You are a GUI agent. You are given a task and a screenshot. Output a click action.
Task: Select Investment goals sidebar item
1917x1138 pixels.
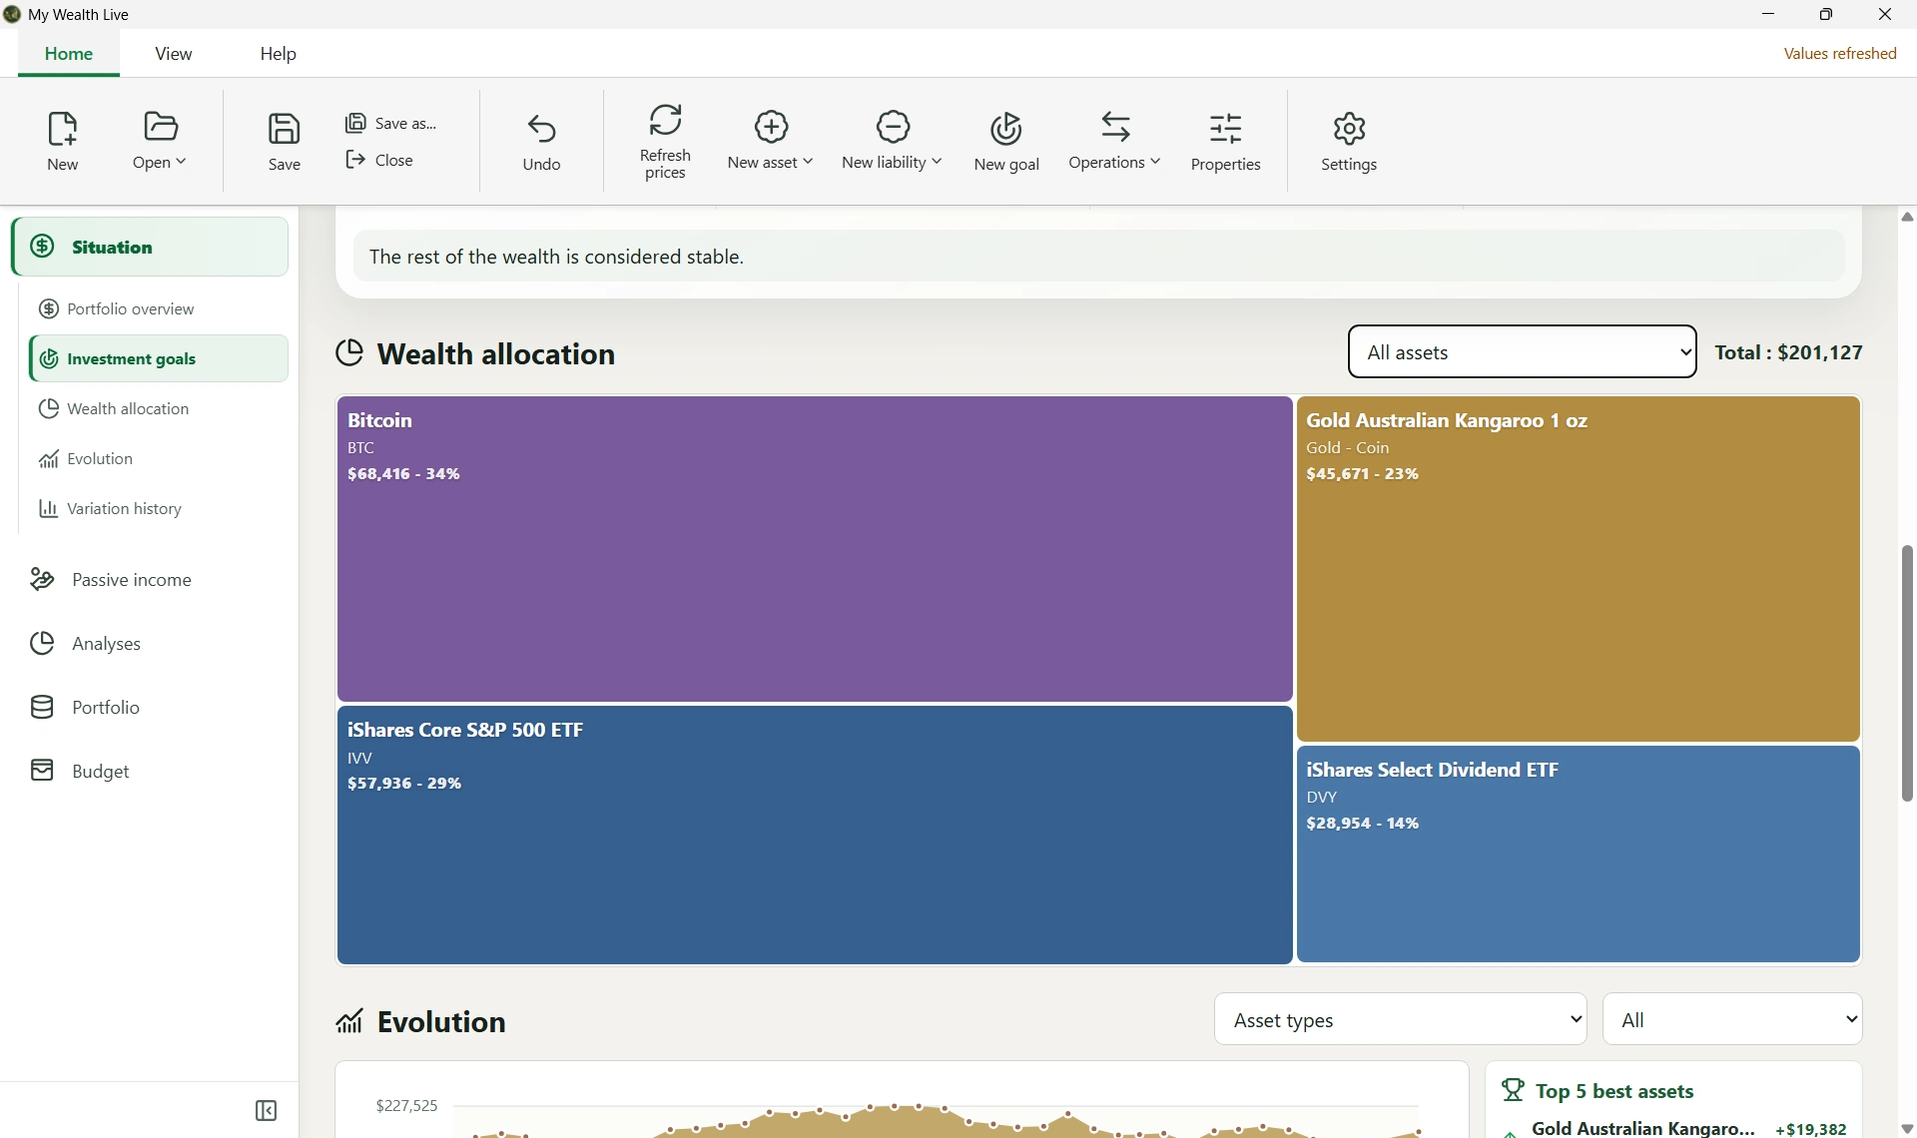click(x=159, y=359)
